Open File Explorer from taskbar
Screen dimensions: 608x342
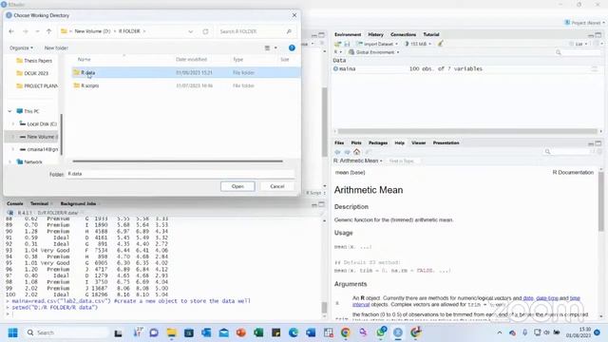pyautogui.click(x=171, y=332)
